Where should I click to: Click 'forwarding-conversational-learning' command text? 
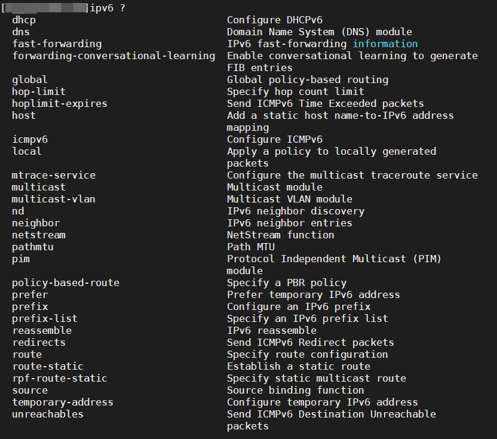pos(113,56)
